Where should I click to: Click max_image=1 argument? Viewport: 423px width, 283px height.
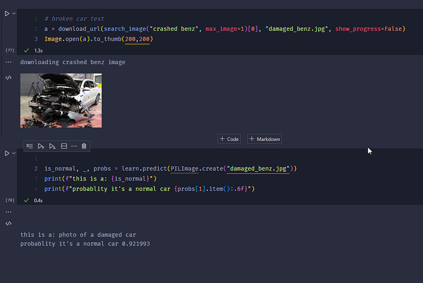tap(225, 29)
